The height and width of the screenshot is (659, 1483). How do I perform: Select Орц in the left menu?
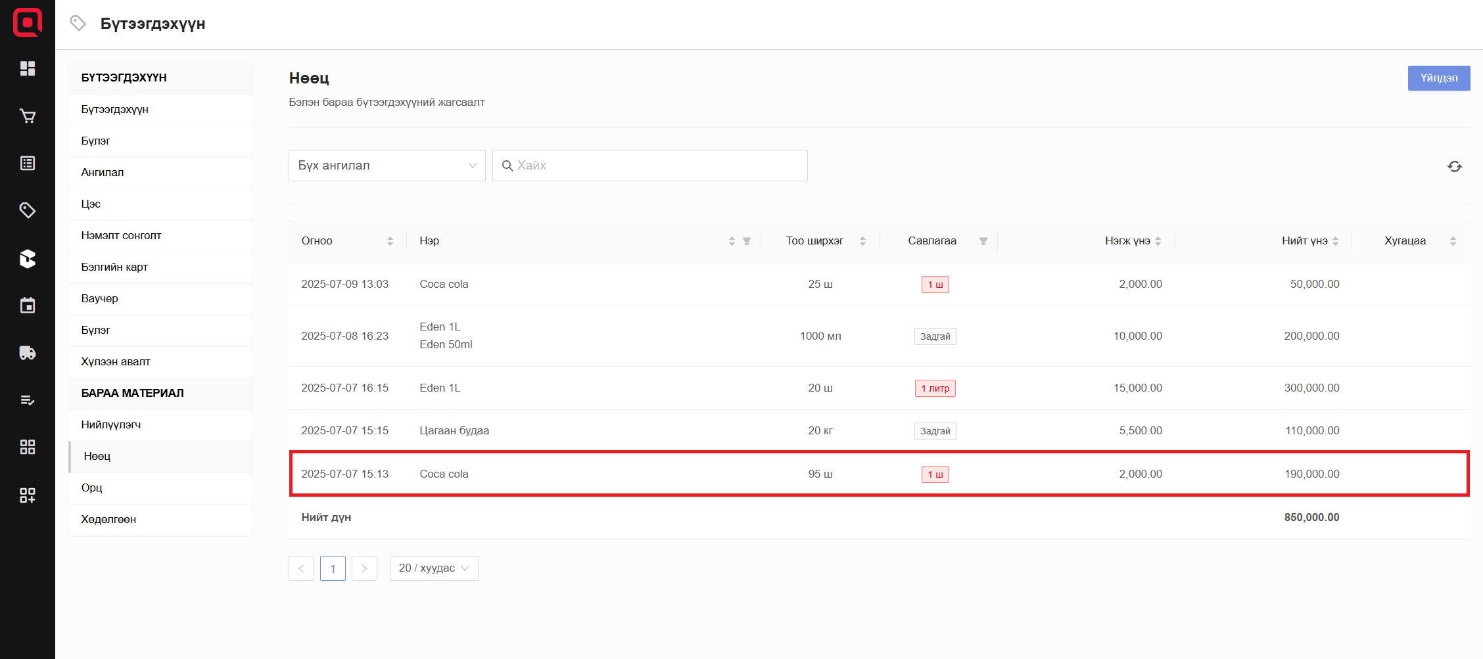(92, 488)
